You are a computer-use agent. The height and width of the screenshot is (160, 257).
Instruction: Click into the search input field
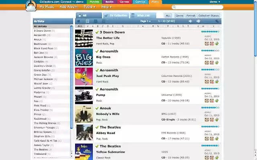[198, 7]
